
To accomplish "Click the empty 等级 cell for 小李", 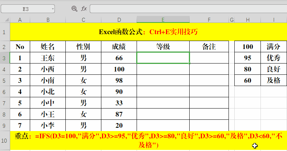I will [x=163, y=126].
